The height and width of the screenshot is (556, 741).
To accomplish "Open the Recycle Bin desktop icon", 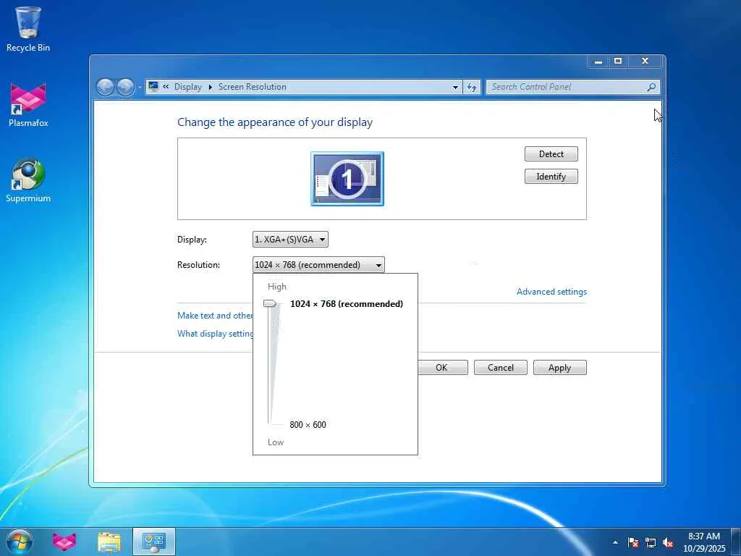I will (x=28, y=29).
